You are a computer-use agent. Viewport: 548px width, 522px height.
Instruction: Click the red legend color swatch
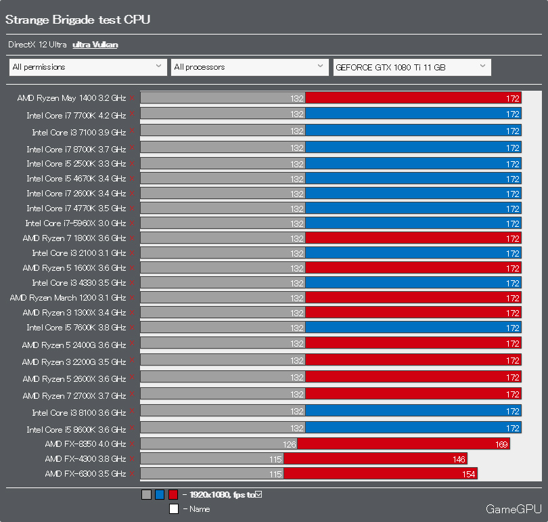pyautogui.click(x=173, y=494)
